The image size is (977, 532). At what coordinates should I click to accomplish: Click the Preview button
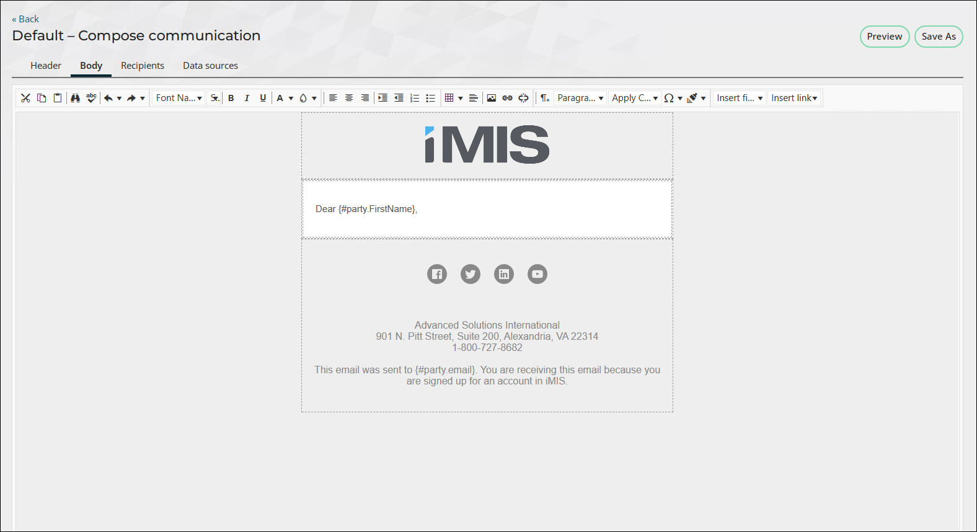(885, 37)
